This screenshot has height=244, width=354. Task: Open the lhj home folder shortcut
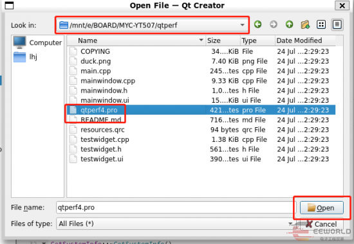tap(25, 57)
